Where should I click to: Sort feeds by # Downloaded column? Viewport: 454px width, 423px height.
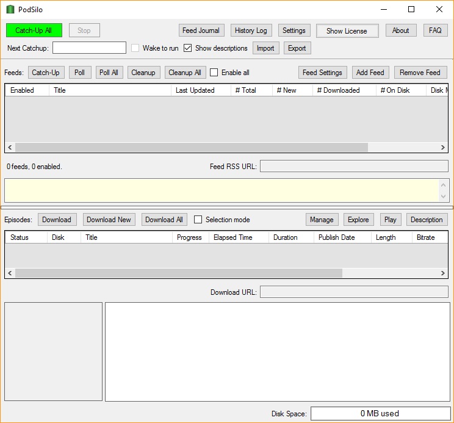[x=344, y=90]
